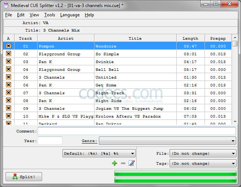Click length value 07:03
The height and width of the screenshot is (187, 241).
point(190,117)
